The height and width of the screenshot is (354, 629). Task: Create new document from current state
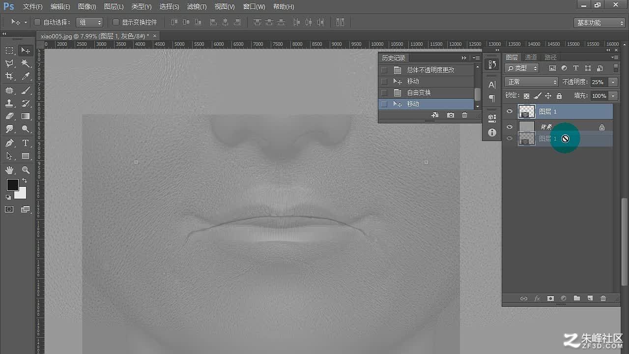click(435, 115)
